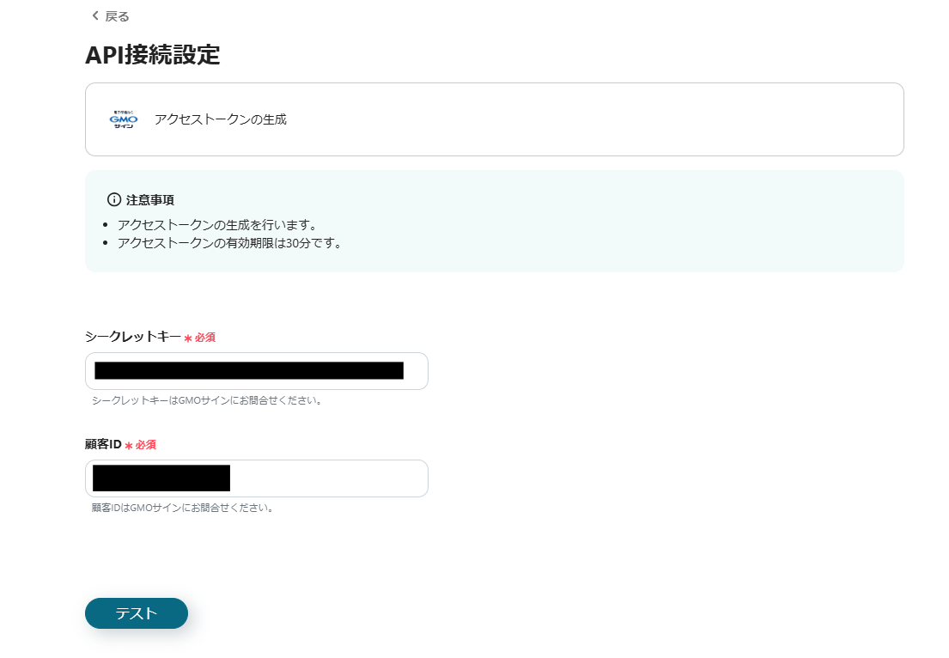Select the アクセストークンの生成 card
The height and width of the screenshot is (658, 949).
pos(495,119)
